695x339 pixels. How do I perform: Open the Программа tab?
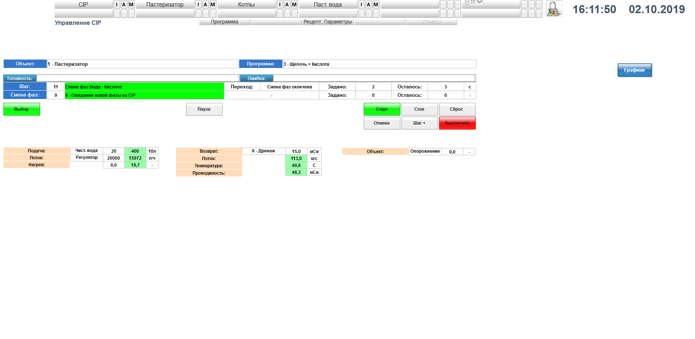(225, 22)
